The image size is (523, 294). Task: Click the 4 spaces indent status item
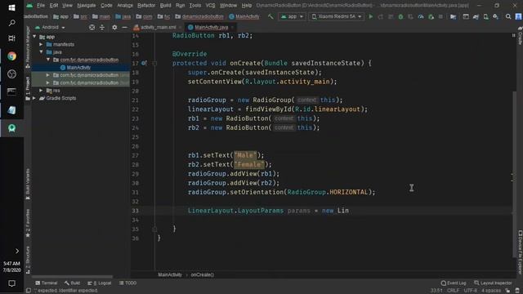[490, 291]
